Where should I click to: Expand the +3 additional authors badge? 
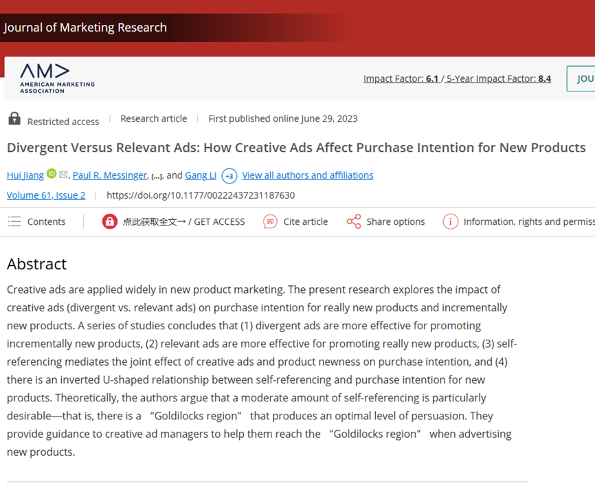pos(229,176)
